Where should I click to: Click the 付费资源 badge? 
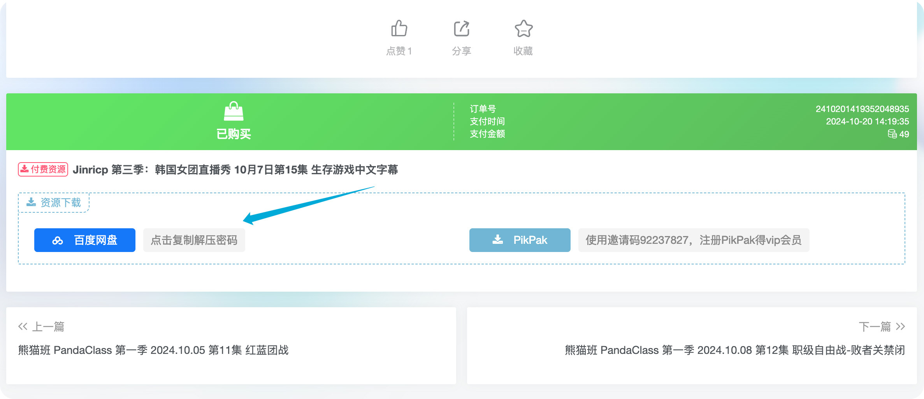42,169
